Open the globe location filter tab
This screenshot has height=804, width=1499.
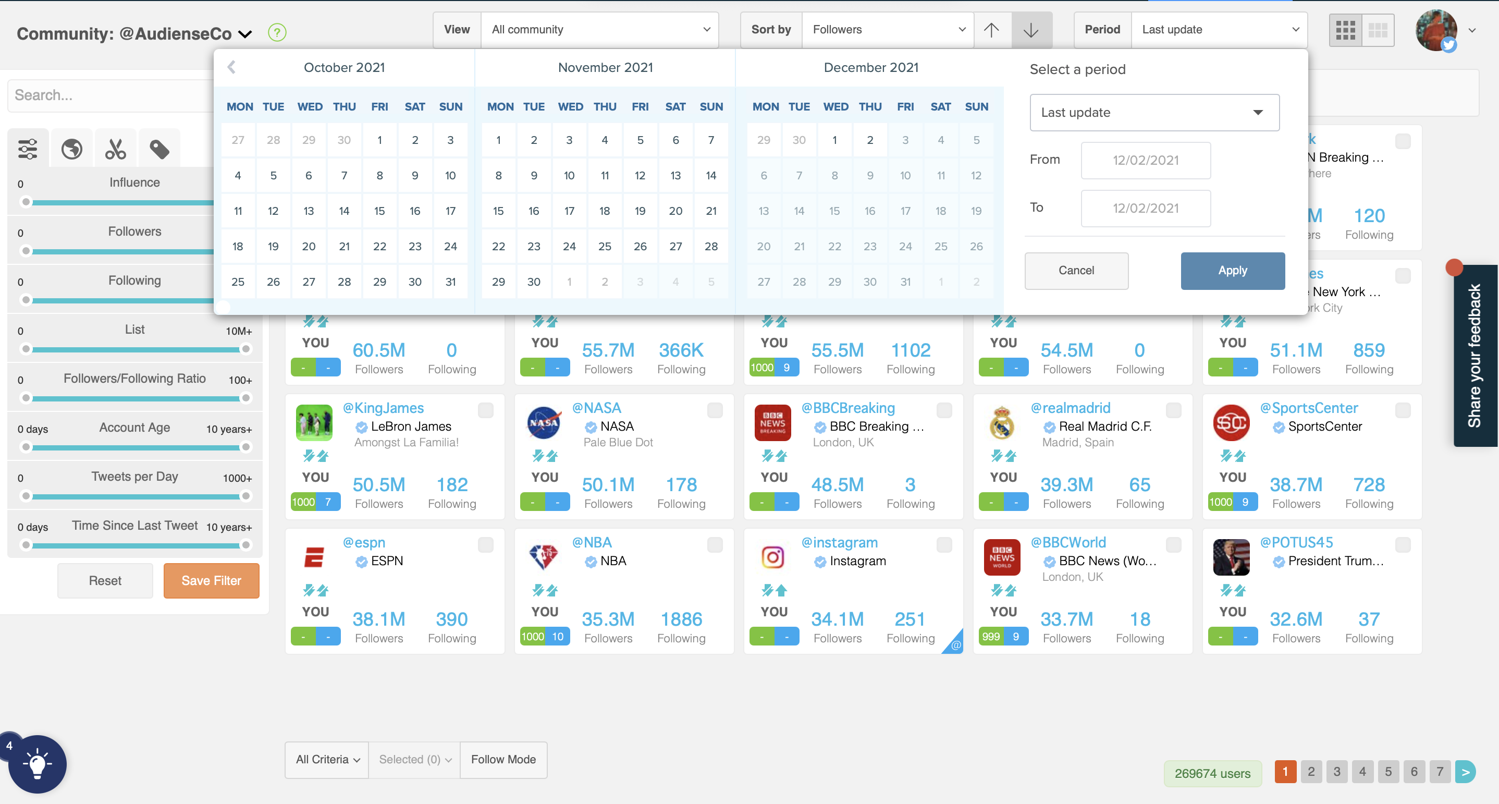point(71,149)
